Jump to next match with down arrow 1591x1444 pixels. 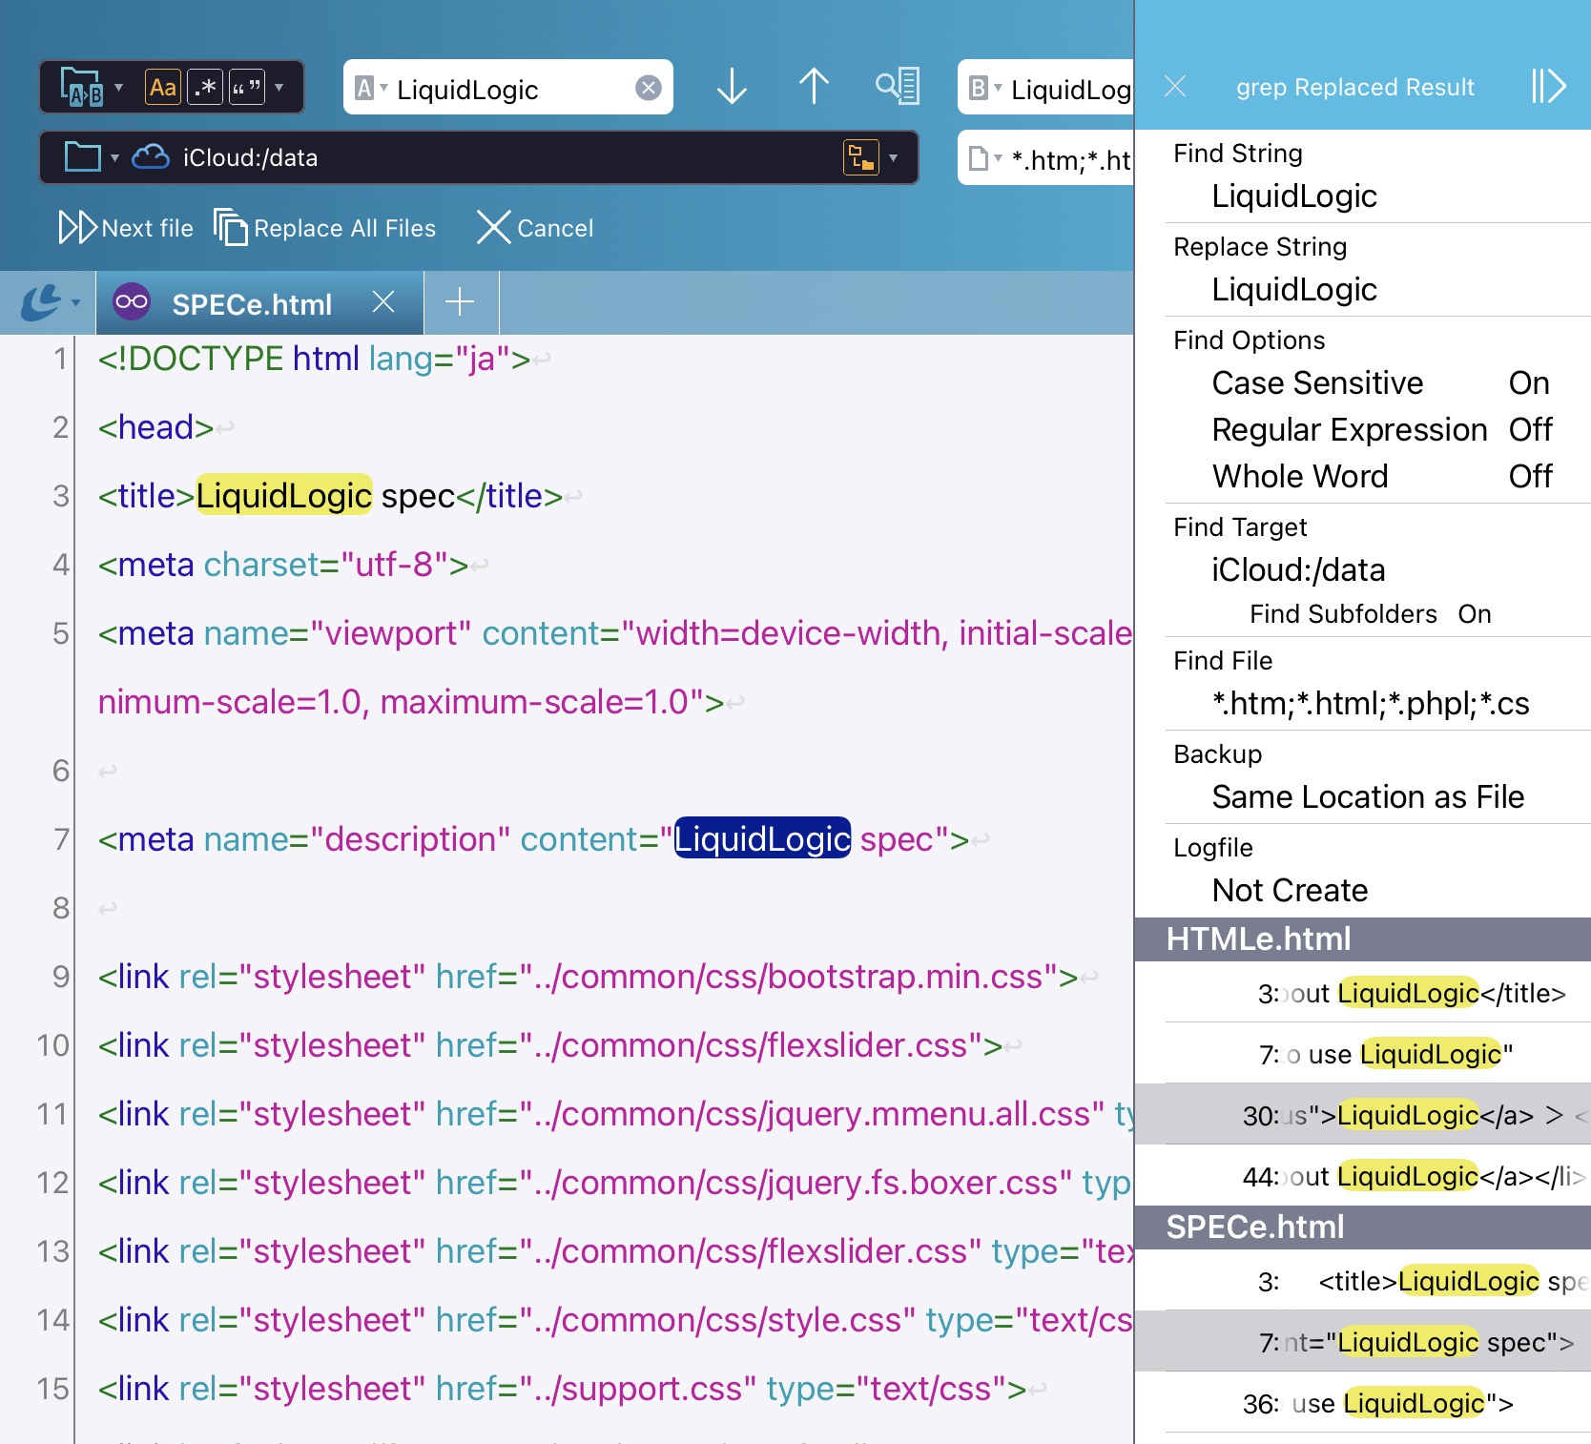tap(732, 87)
